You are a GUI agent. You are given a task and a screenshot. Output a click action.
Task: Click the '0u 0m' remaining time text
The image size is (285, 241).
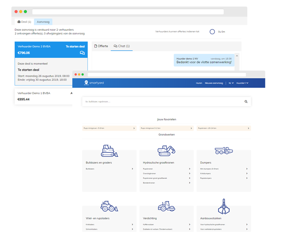pyautogui.click(x=221, y=32)
